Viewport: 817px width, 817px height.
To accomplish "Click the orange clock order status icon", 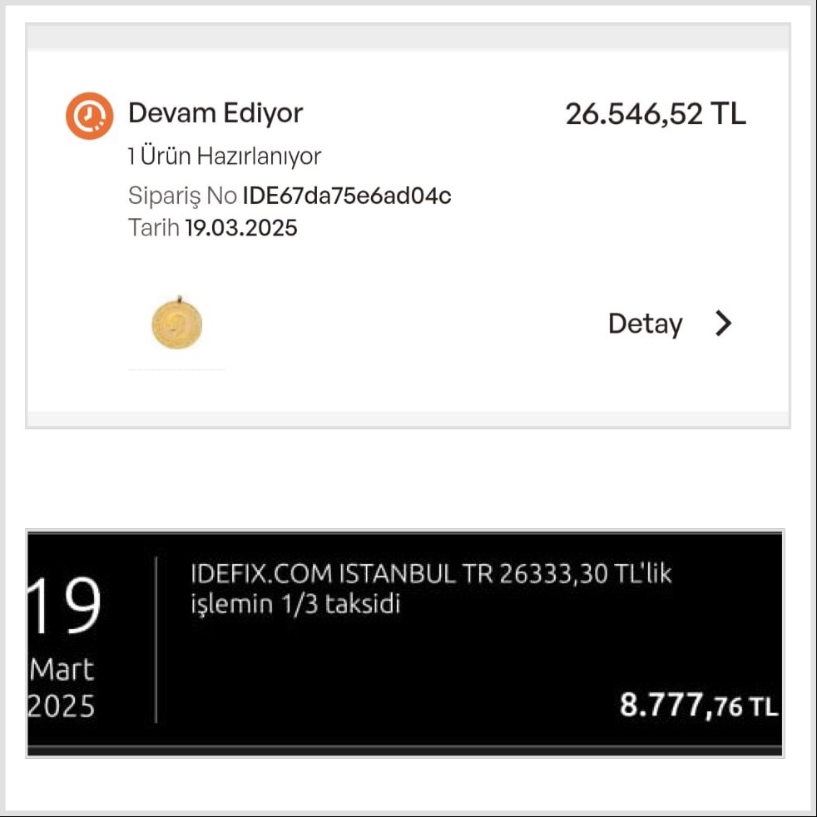I will tap(89, 116).
